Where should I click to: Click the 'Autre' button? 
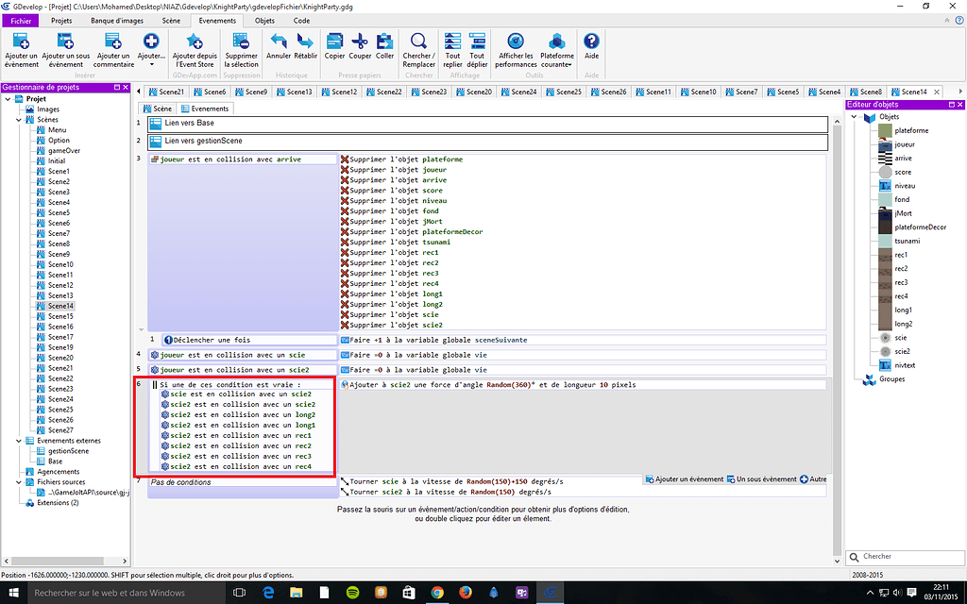pos(814,479)
